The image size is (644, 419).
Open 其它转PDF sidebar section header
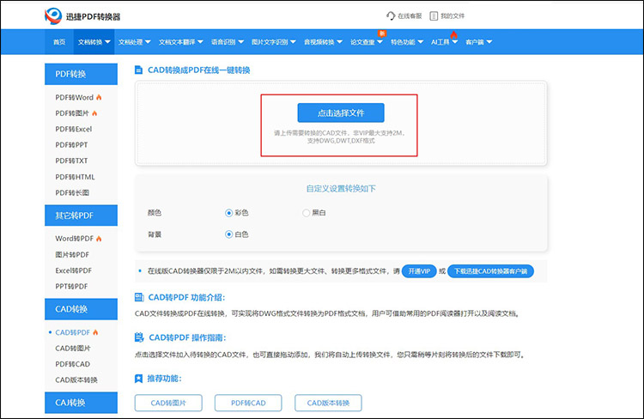(x=81, y=216)
